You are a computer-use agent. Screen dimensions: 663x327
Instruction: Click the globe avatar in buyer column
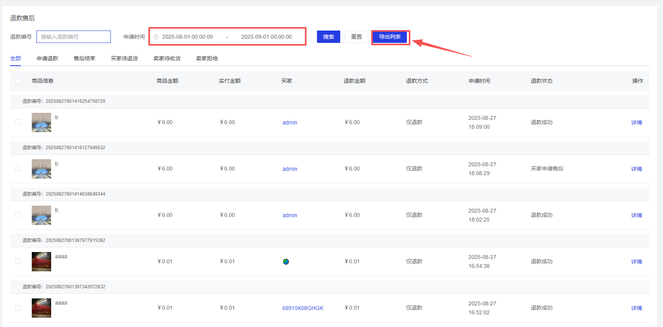point(286,262)
